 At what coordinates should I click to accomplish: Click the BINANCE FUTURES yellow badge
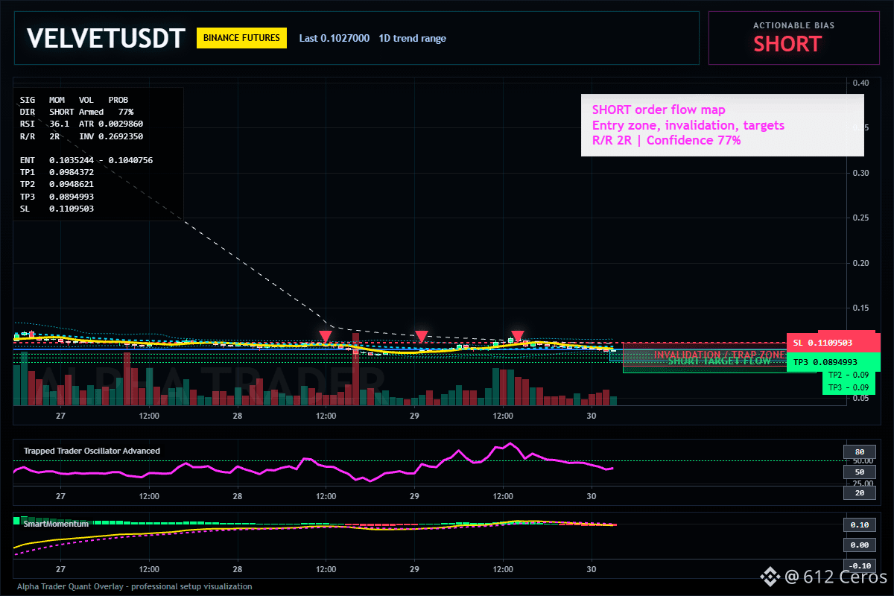241,37
